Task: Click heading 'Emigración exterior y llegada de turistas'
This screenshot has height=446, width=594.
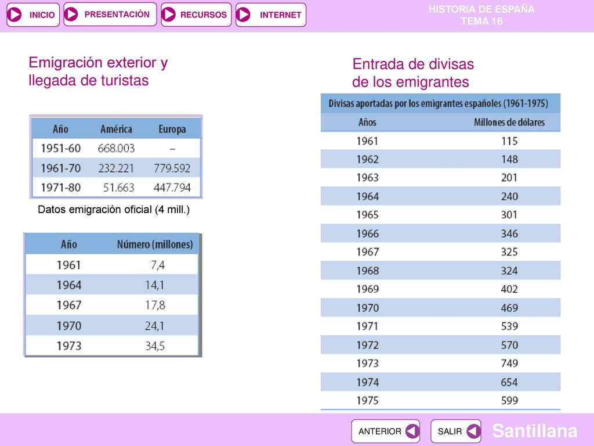Action: pyautogui.click(x=98, y=71)
